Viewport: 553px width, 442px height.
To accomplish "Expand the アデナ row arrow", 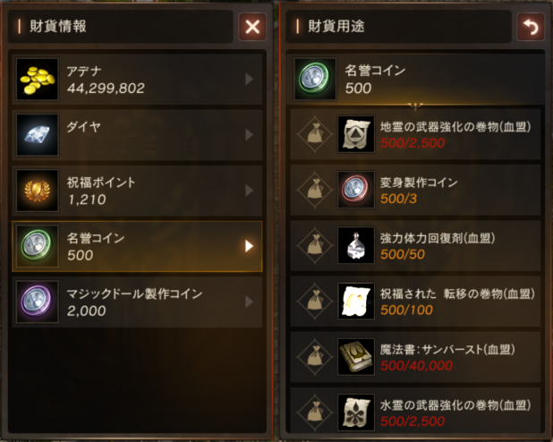I will pos(250,80).
